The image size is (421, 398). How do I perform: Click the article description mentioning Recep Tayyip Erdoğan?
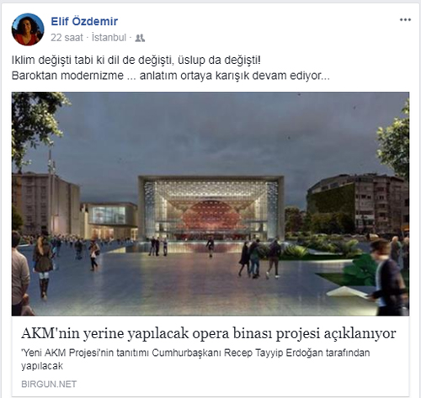(x=195, y=359)
